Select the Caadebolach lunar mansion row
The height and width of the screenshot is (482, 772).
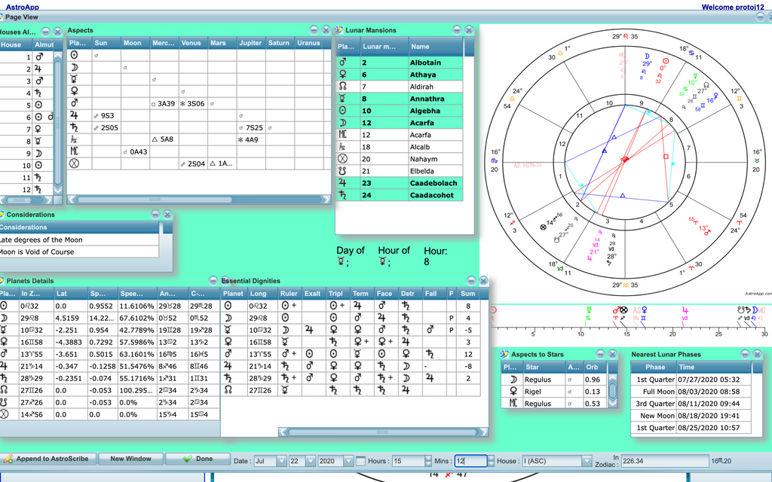click(400, 183)
